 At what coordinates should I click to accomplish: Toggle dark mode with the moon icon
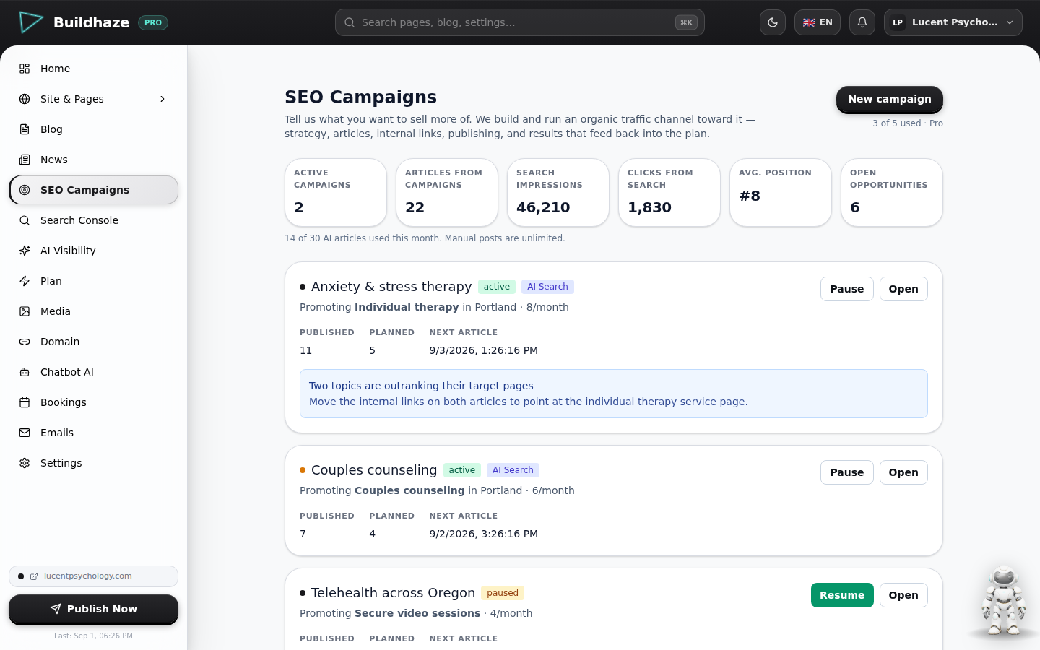pyautogui.click(x=773, y=22)
